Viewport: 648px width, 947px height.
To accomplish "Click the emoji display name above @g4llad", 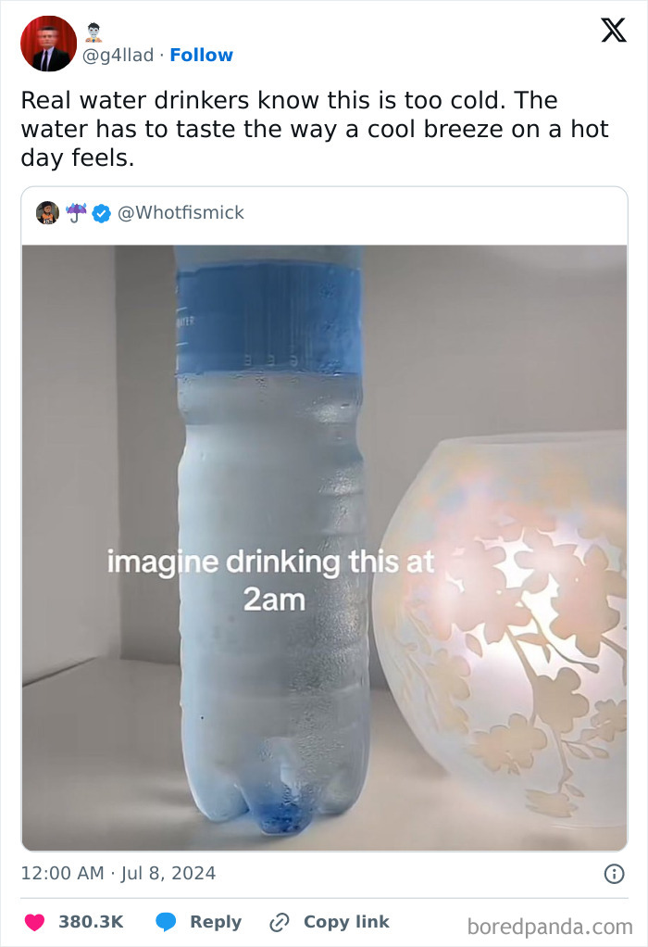I will [93, 32].
